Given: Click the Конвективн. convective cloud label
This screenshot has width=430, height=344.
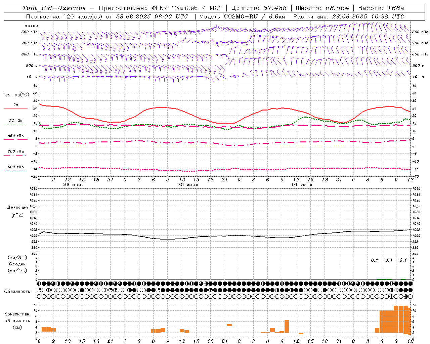Looking at the screenshot, I should (x=17, y=314).
